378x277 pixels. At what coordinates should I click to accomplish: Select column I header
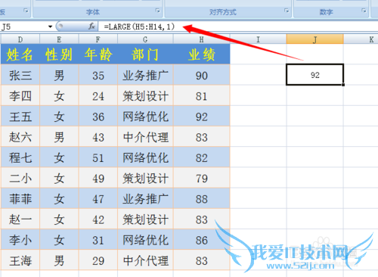258,39
